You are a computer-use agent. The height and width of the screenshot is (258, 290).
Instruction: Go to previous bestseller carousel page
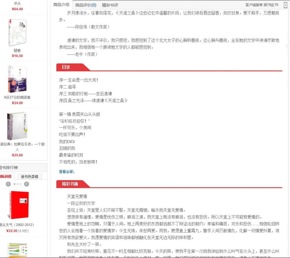click(8, 184)
